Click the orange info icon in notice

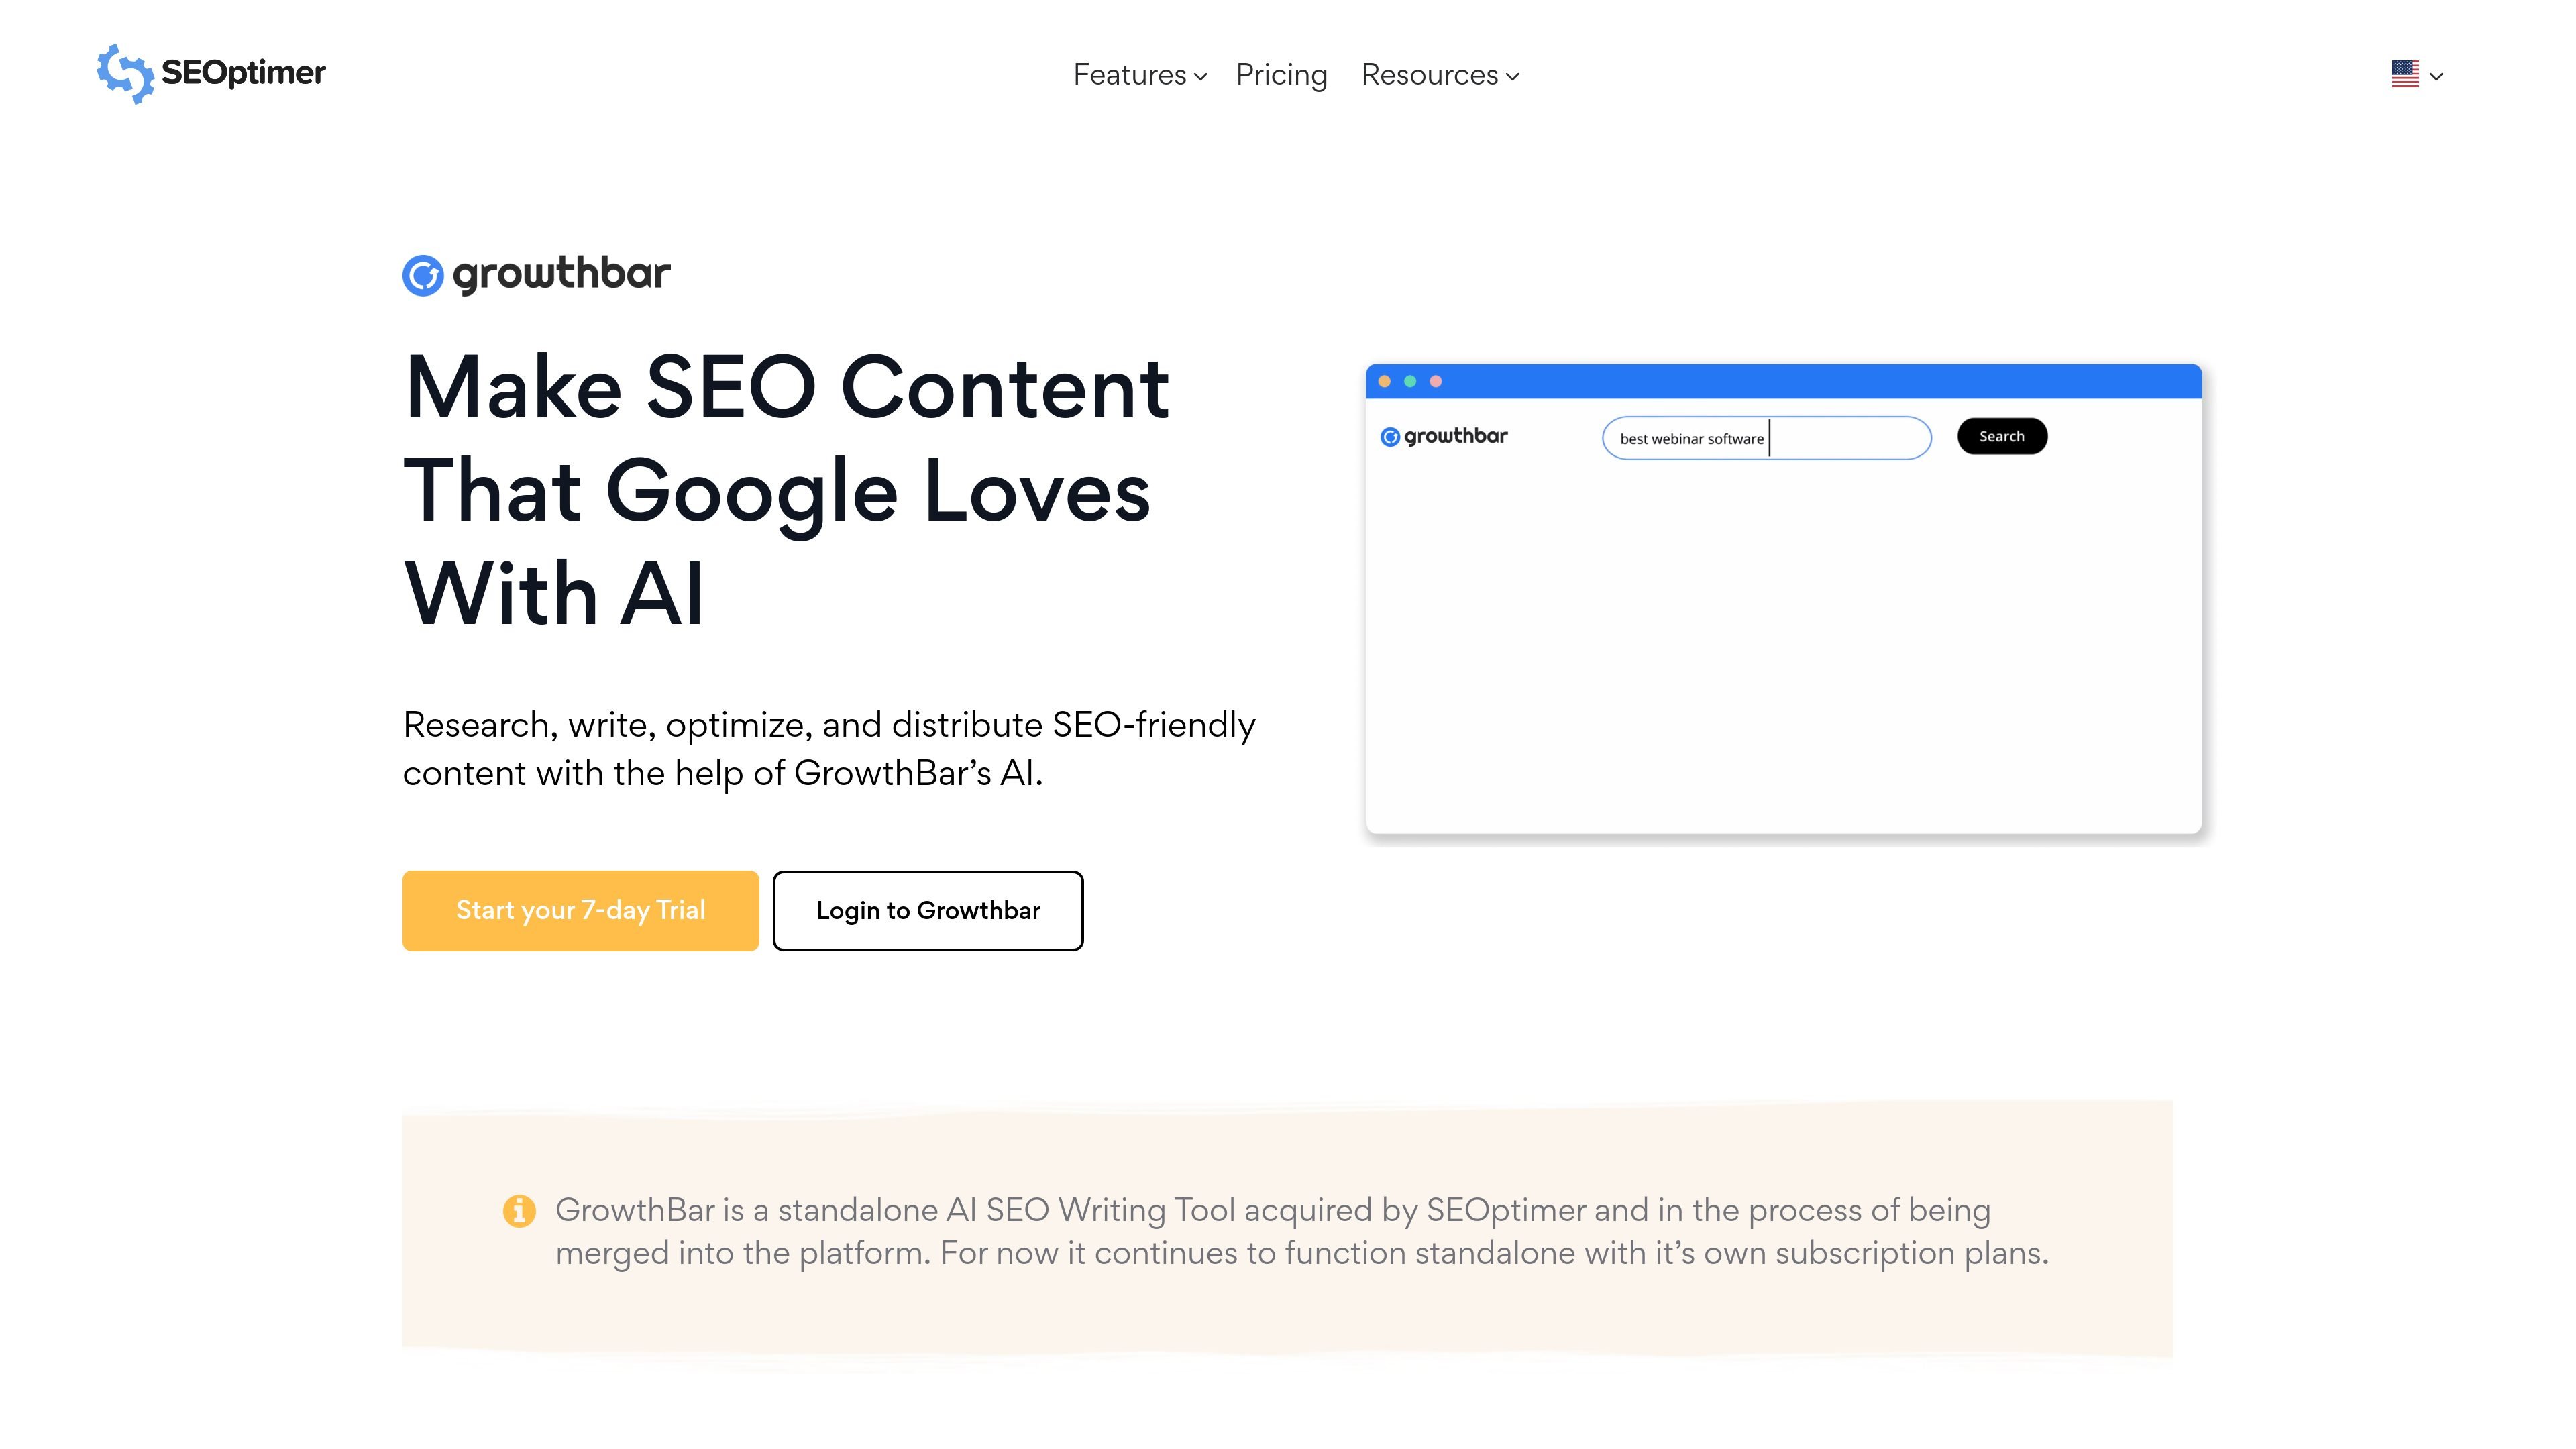pos(519,1211)
